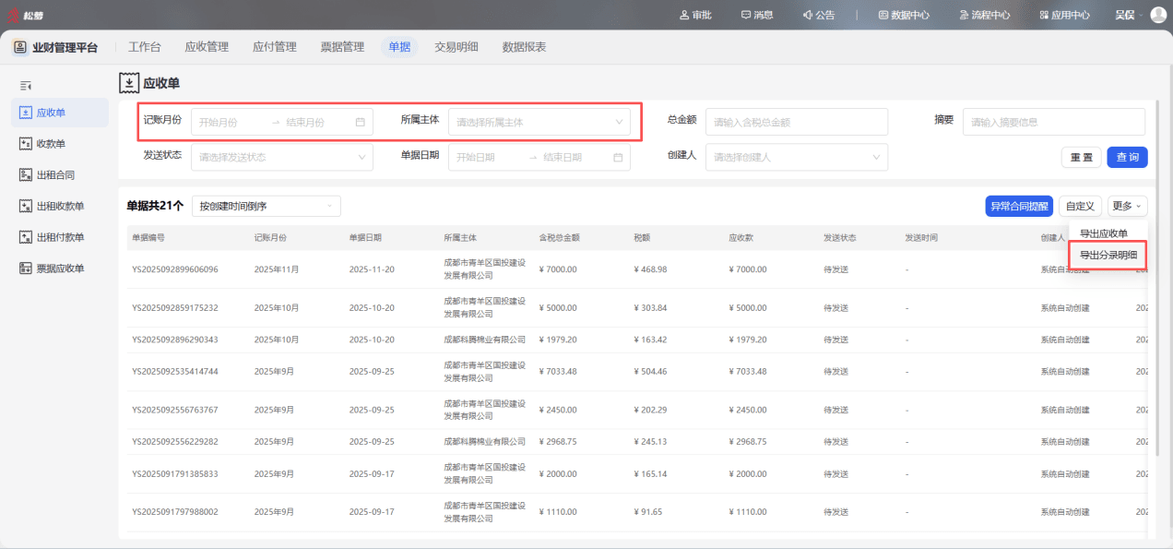Open 审批 approvals in top bar
This screenshot has height=549, width=1173.
(697, 15)
